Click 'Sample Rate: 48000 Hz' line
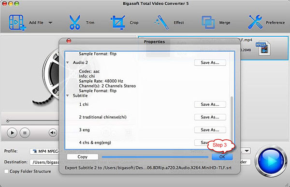This screenshot has height=187, width=290. [101, 81]
